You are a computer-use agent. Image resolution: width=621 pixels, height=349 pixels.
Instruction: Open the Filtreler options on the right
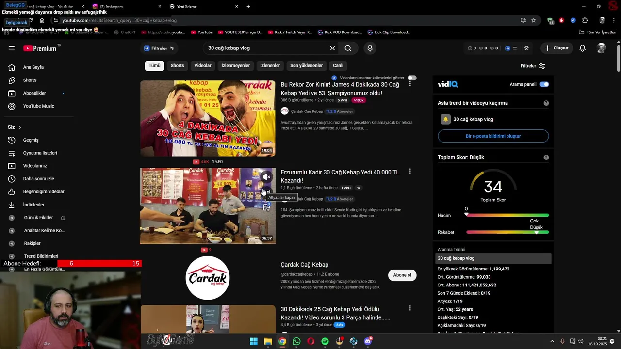[x=533, y=66]
